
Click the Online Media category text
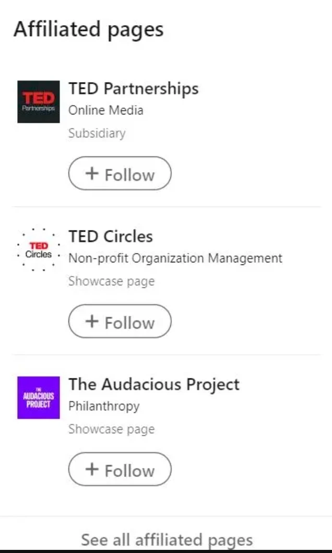(105, 110)
